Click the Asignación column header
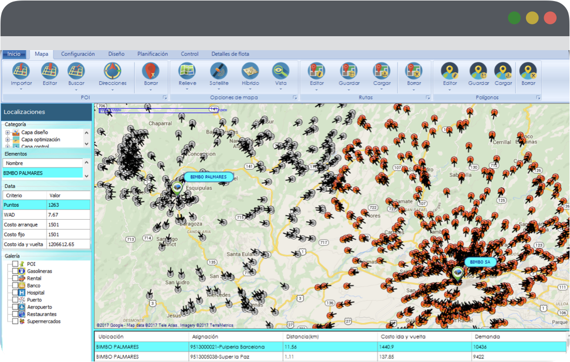The height and width of the screenshot is (362, 570). [236, 337]
